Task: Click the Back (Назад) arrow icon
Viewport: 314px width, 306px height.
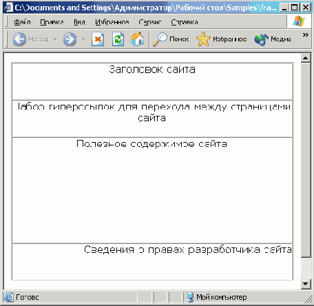Action: pyautogui.click(x=19, y=39)
